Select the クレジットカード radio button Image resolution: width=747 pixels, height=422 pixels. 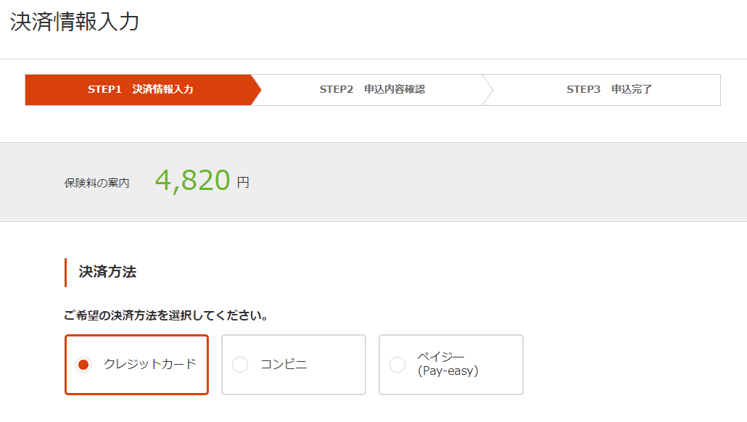pyautogui.click(x=83, y=365)
